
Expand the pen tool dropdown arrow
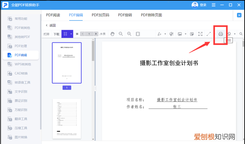pos(165,34)
